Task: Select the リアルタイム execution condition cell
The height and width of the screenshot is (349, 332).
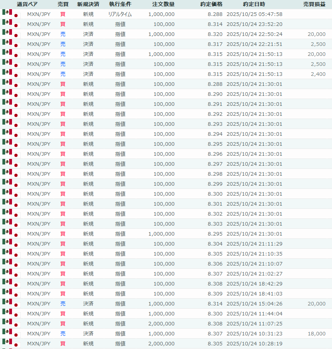Action: 120,14
